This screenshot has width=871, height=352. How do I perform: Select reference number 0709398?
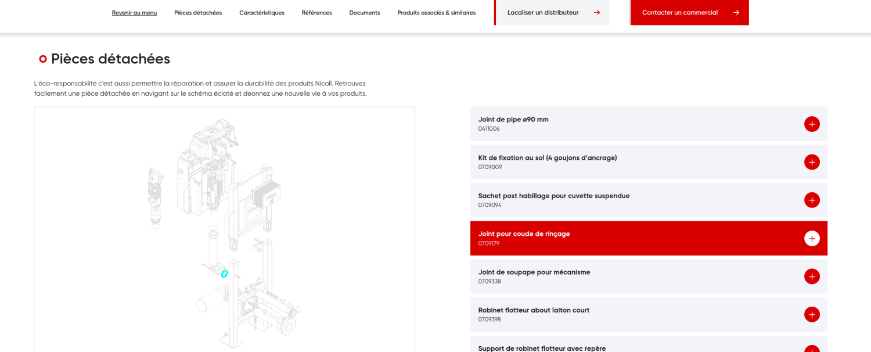click(x=490, y=319)
